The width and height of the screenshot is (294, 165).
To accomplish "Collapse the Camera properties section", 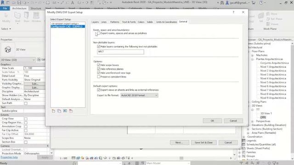I will 47,146.
